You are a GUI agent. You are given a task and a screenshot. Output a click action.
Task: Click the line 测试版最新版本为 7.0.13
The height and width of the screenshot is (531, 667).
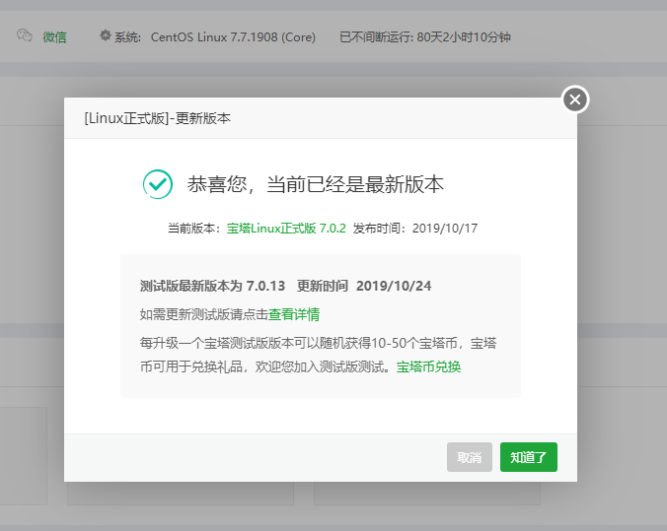pos(212,286)
